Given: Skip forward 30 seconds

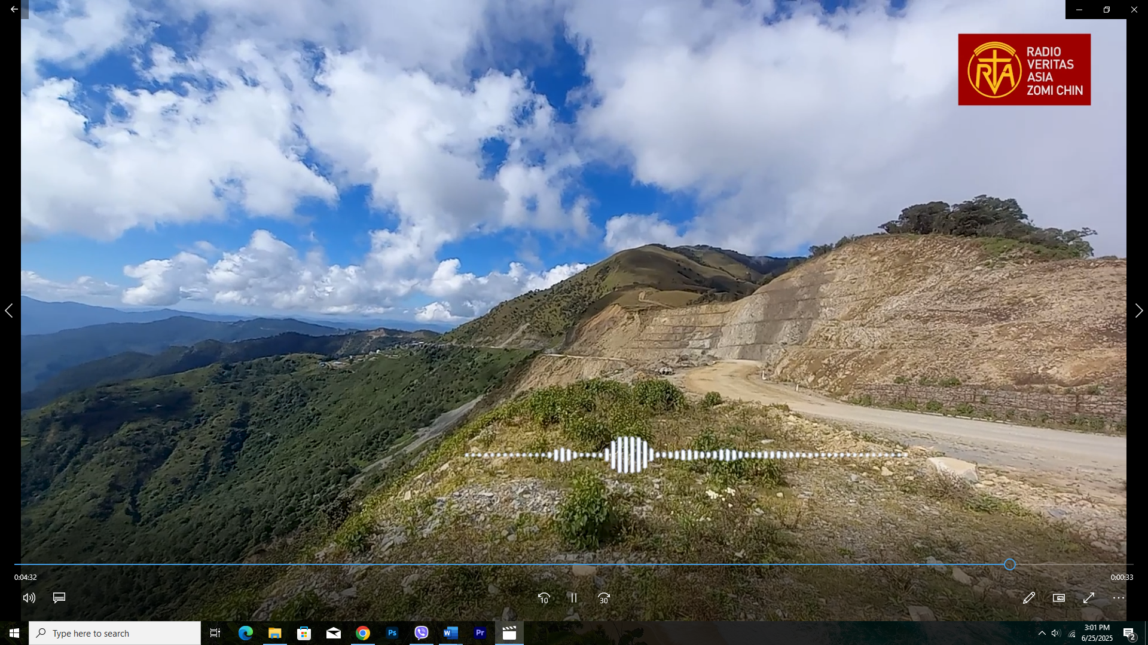Looking at the screenshot, I should 604,598.
